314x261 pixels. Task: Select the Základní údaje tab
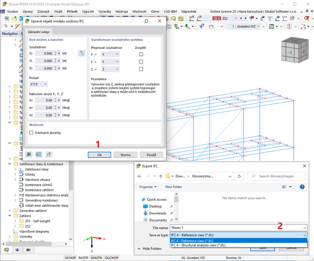(x=39, y=32)
